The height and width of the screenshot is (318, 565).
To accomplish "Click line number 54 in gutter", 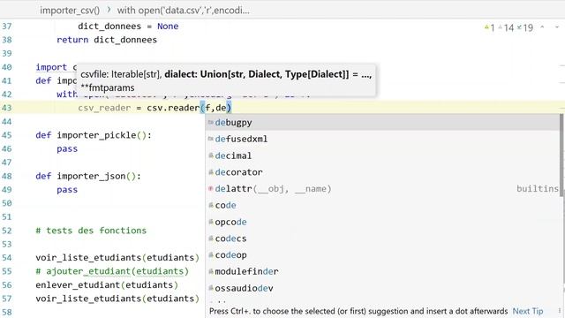I will tap(7, 258).
